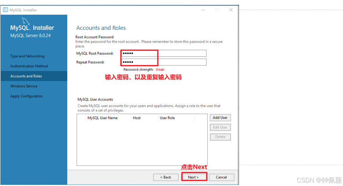This screenshot has height=186, width=343.
Task: Click the 'MySQL Server 8.0.24' text
Action: click(x=30, y=36)
